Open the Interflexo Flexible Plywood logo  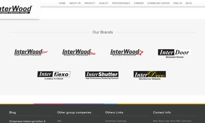click(54, 75)
